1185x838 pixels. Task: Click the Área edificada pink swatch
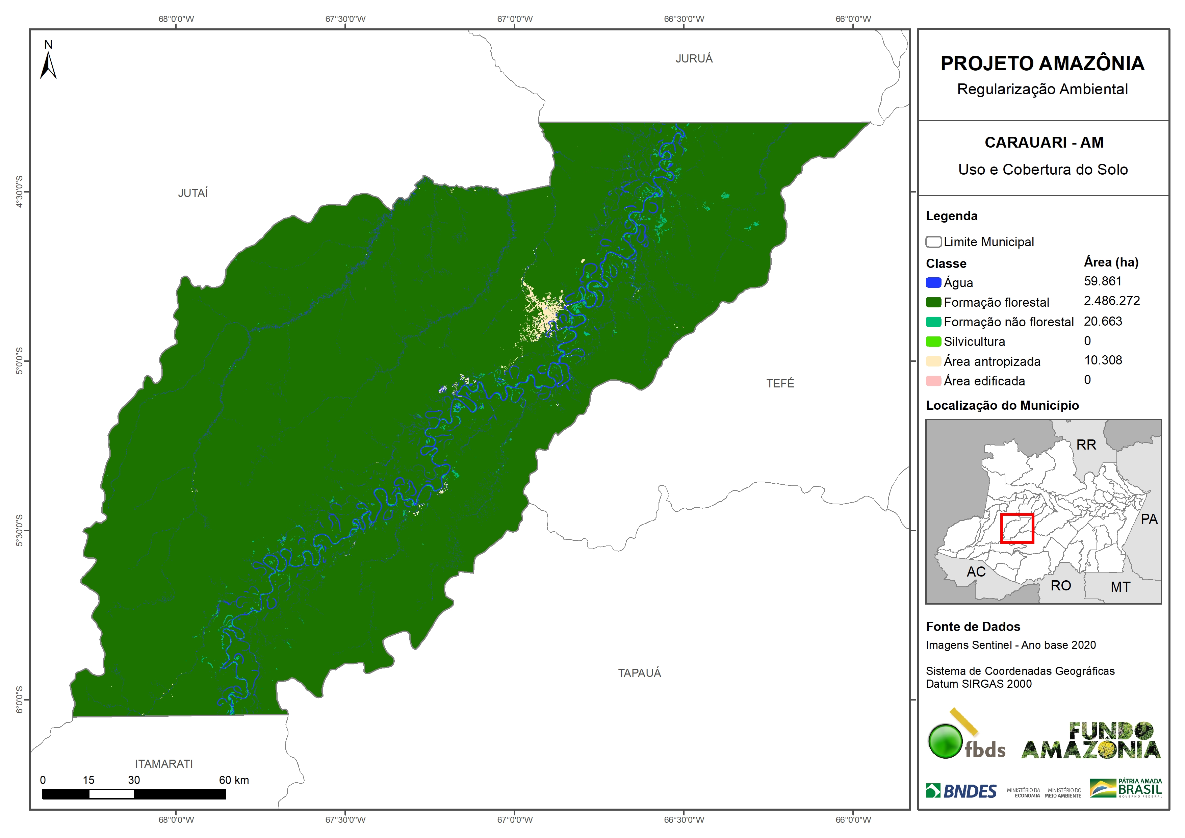point(933,381)
